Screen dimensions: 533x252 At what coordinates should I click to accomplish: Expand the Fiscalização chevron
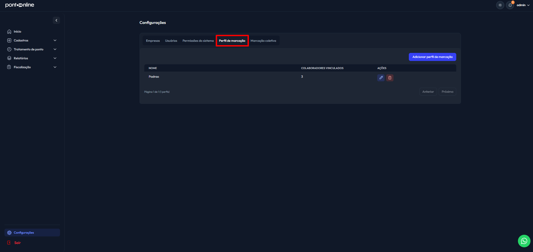click(55, 67)
